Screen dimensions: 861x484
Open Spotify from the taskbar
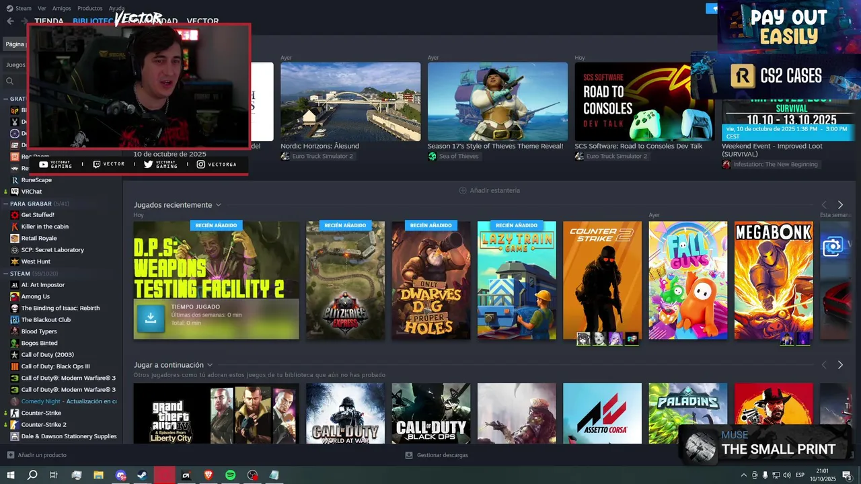230,475
